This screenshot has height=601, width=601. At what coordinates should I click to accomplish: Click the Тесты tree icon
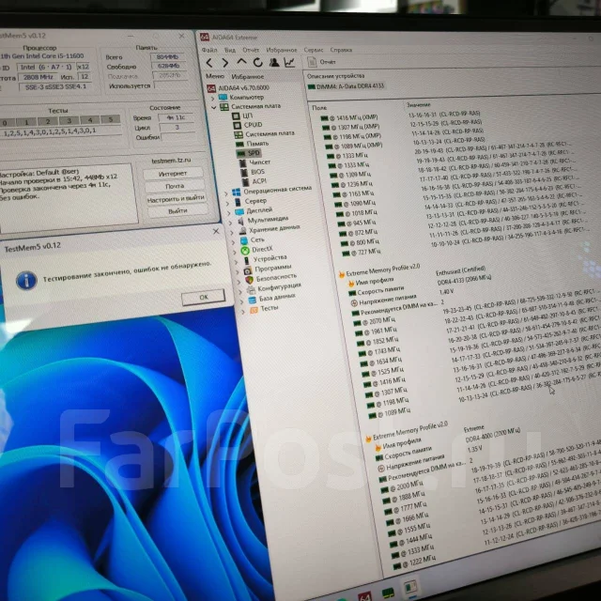pos(254,310)
